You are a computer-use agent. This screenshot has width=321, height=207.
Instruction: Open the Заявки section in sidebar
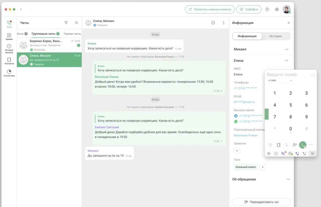(9, 37)
